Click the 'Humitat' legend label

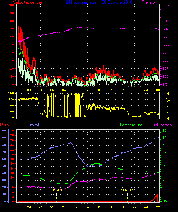click(32, 125)
